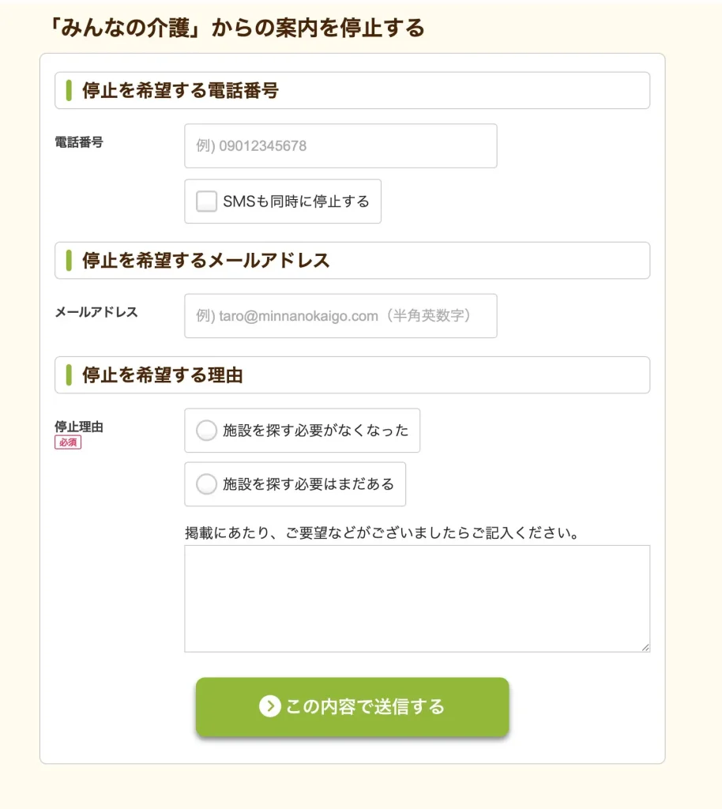Click inside the ご要望 comments text area
The image size is (722, 809).
[x=417, y=598]
